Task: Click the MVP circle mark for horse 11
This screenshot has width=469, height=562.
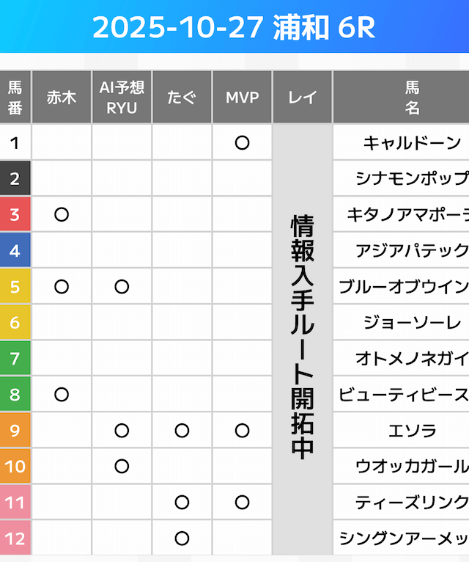Action: coord(243,503)
